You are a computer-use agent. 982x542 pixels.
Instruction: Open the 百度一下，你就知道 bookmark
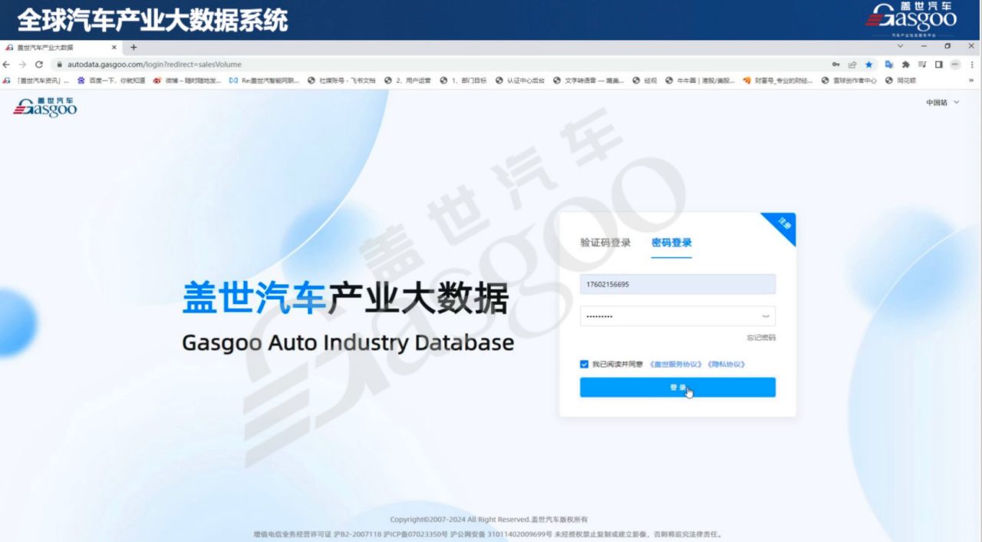tap(111, 80)
